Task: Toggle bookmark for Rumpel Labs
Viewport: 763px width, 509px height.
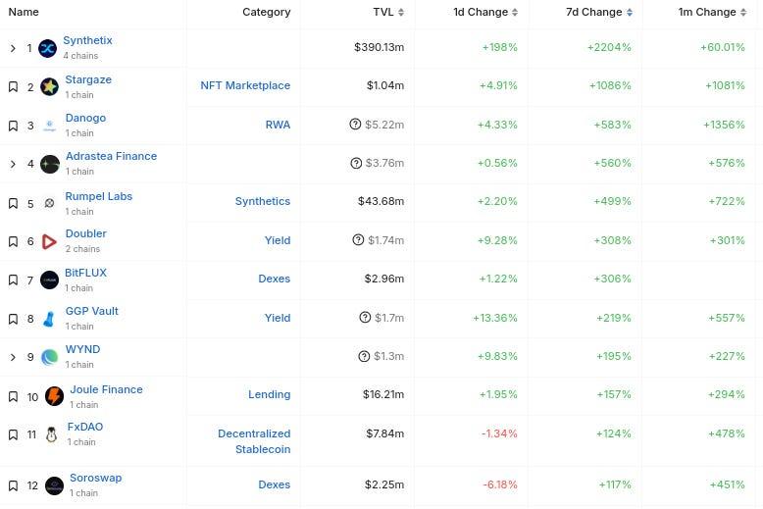Action: click(13, 203)
